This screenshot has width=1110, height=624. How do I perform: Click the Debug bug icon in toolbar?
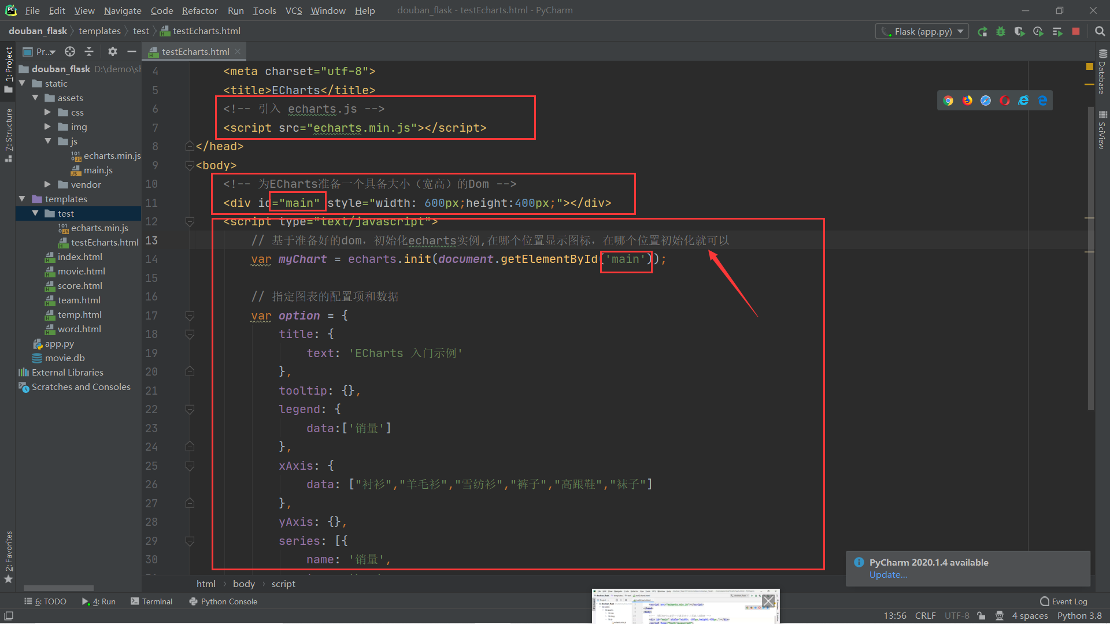1001,32
